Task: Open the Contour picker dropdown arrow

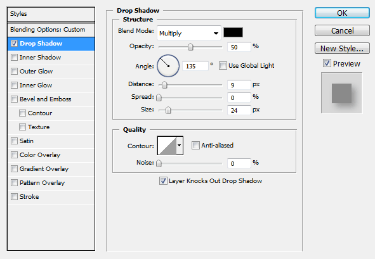Action: (180, 146)
